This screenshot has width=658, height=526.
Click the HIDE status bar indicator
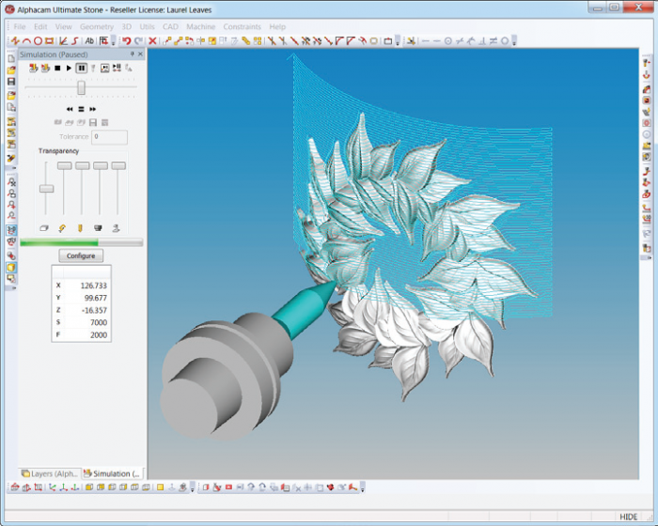[628, 517]
